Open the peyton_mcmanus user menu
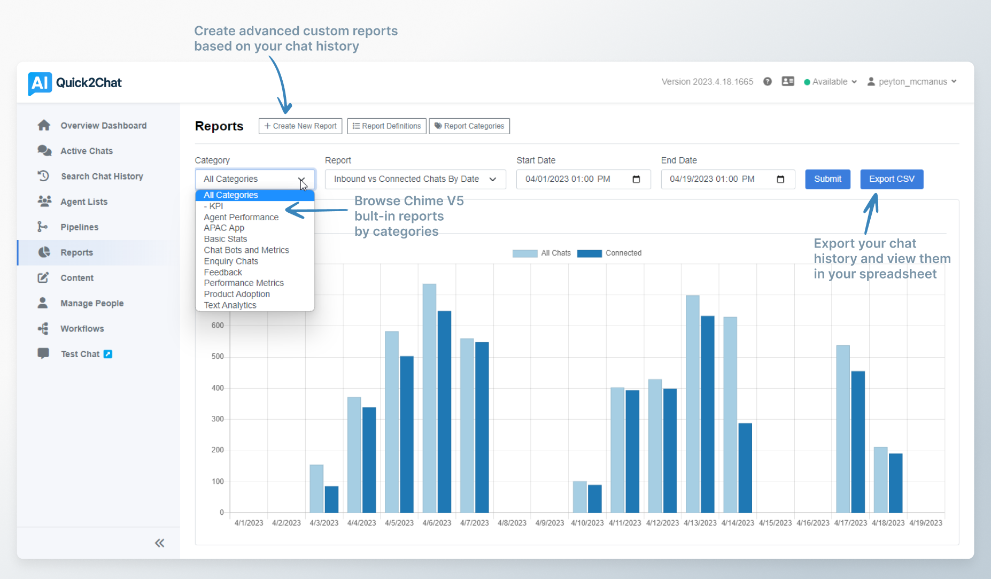 tap(912, 82)
